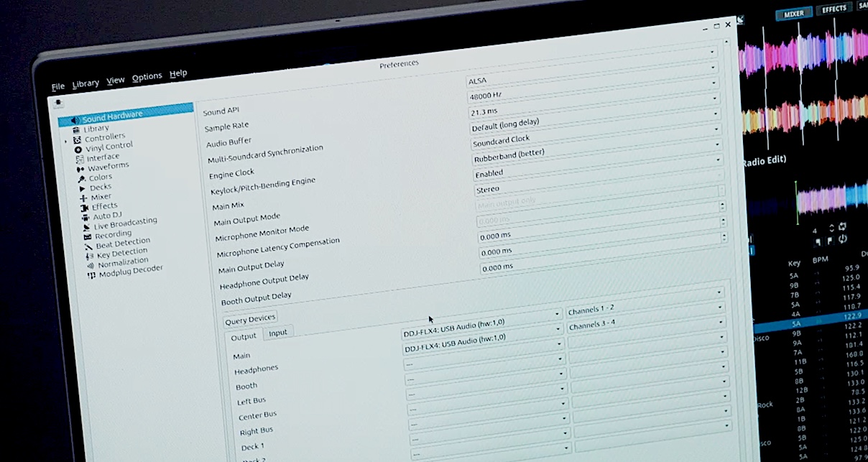Screen dimensions: 868x462
Task: Toggle the MIXER section button
Action: (793, 13)
